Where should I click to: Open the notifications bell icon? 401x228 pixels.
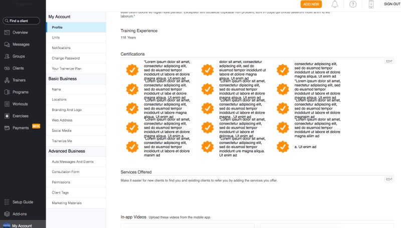point(335,4)
